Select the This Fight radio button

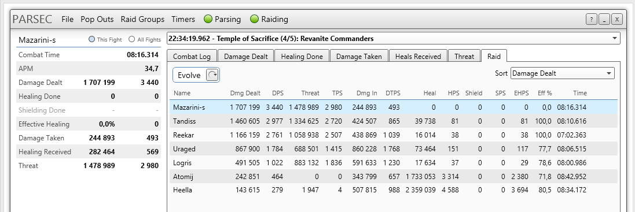[91, 40]
